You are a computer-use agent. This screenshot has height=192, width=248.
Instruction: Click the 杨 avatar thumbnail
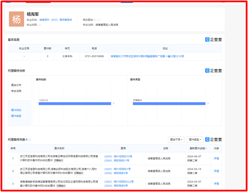tap(16, 19)
